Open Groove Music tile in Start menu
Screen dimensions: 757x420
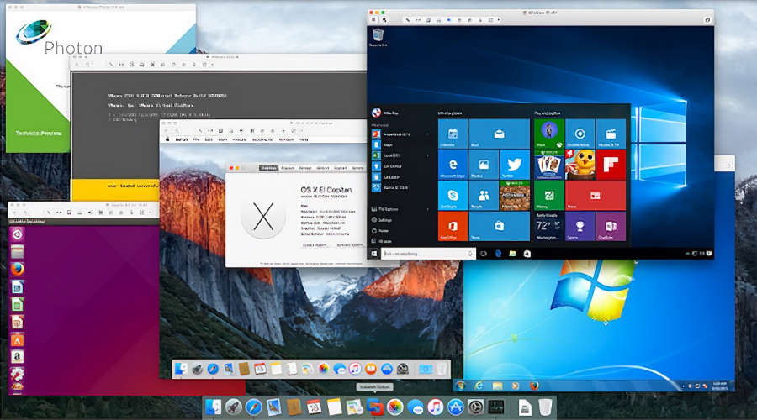click(580, 134)
